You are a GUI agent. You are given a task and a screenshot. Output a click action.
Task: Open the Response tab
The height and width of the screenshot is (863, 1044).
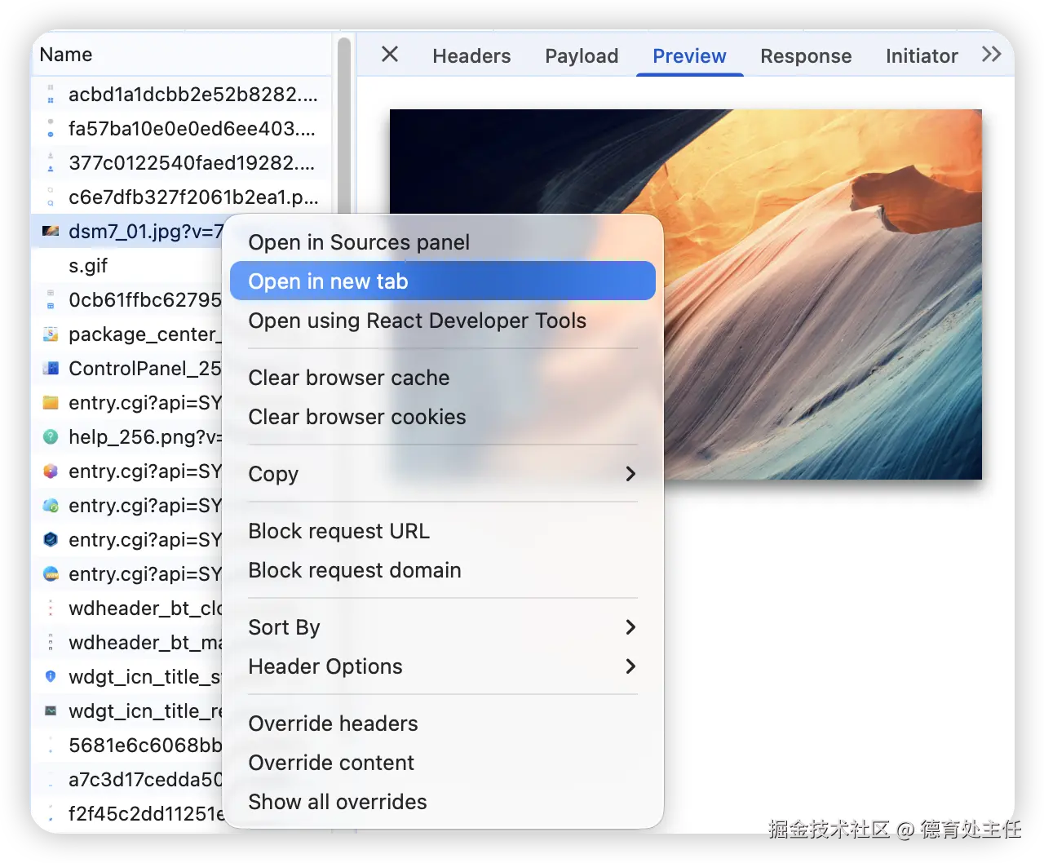point(806,55)
